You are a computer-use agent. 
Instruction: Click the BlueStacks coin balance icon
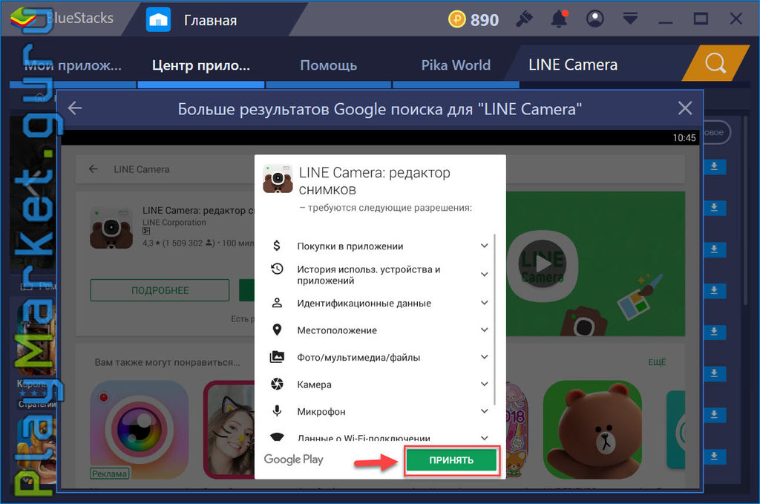(456, 19)
